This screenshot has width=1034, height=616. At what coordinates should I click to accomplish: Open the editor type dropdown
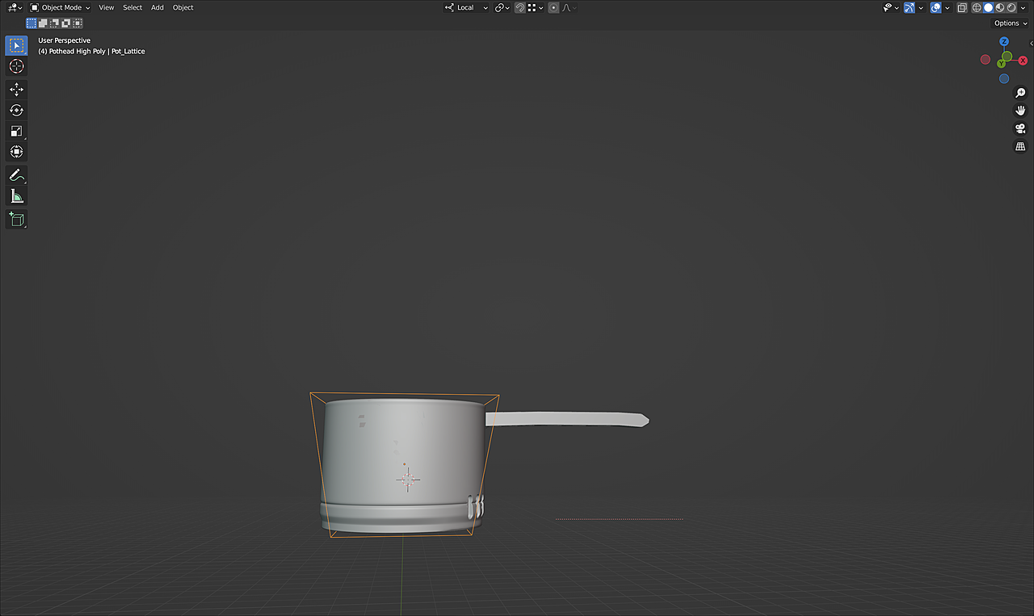coord(15,7)
